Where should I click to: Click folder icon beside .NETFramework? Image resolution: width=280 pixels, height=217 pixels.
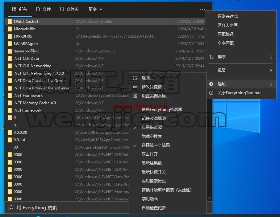point(10,110)
